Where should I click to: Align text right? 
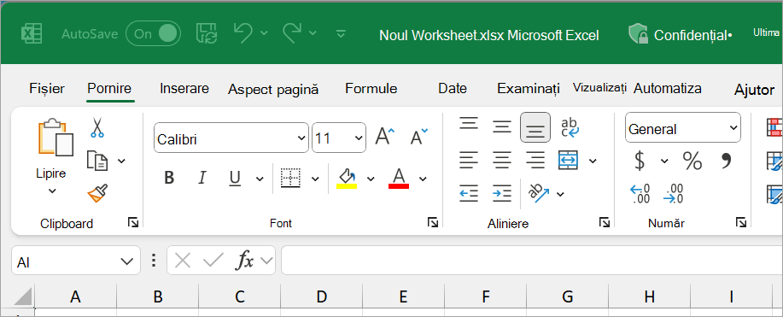[535, 161]
